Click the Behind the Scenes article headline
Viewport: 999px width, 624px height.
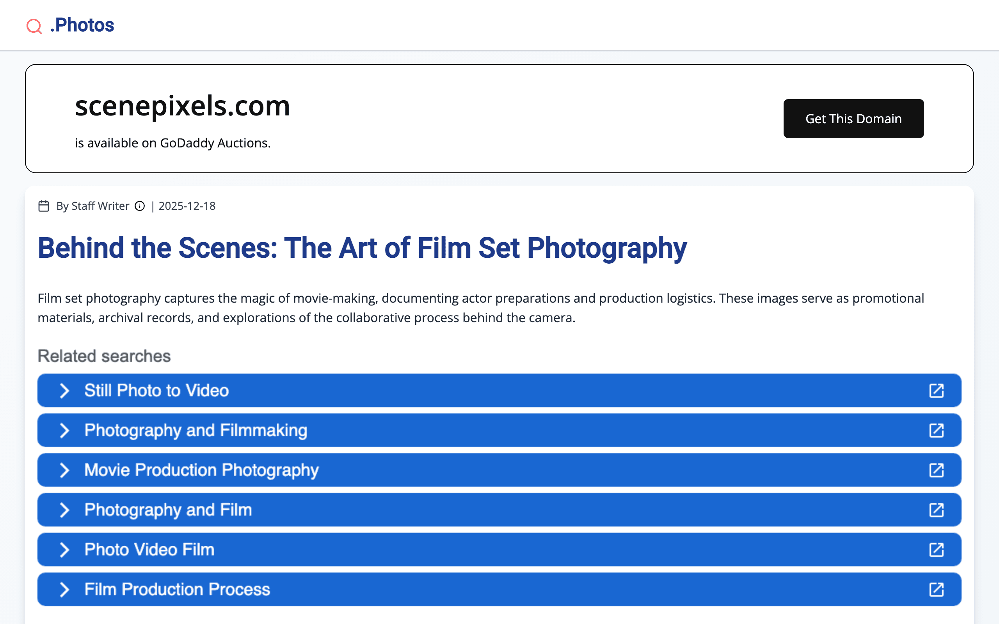362,248
